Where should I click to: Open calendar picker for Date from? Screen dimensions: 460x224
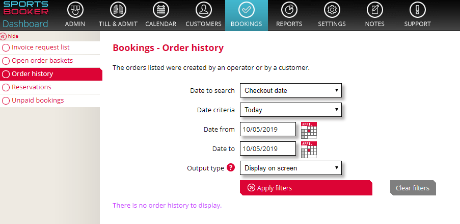coord(309,130)
